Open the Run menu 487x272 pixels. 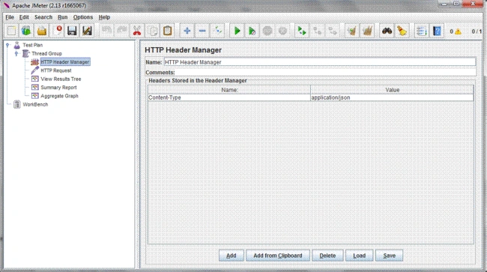pos(62,17)
